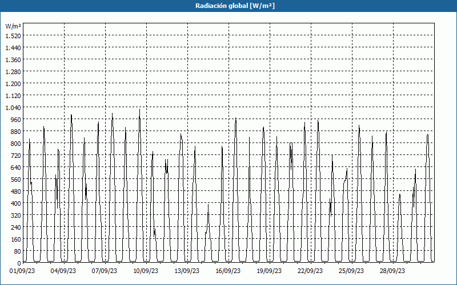Click the lowest daily peak near 400 on 14/09
Viewport: 457px width, 285px height.
tap(208, 205)
